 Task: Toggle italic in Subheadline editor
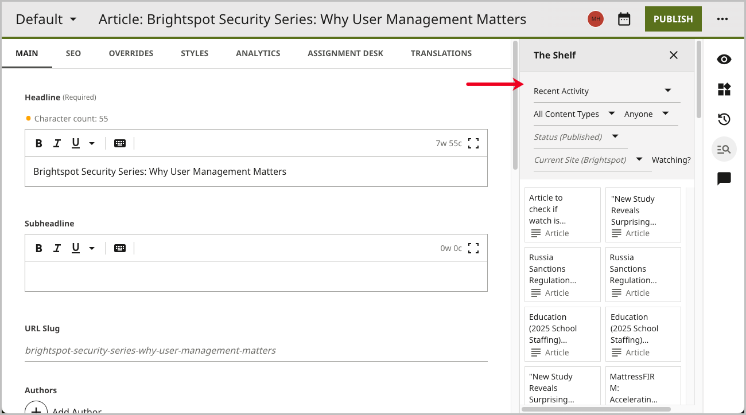57,248
